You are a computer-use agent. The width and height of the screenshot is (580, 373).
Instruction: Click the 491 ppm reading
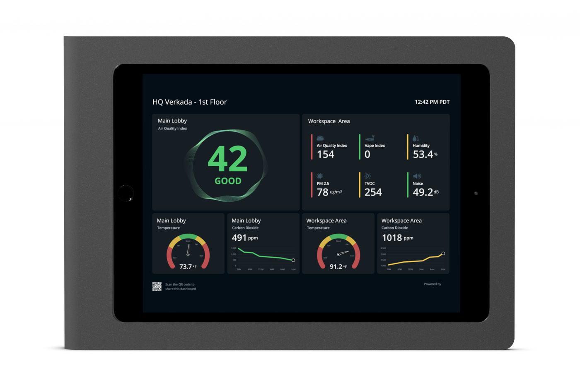click(x=245, y=238)
